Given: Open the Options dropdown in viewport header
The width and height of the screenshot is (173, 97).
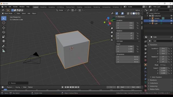Looking at the screenshot, I should (139, 10).
